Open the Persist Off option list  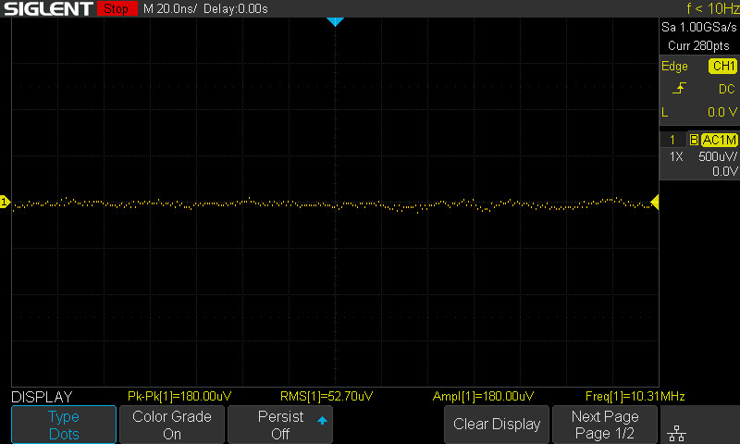280,425
